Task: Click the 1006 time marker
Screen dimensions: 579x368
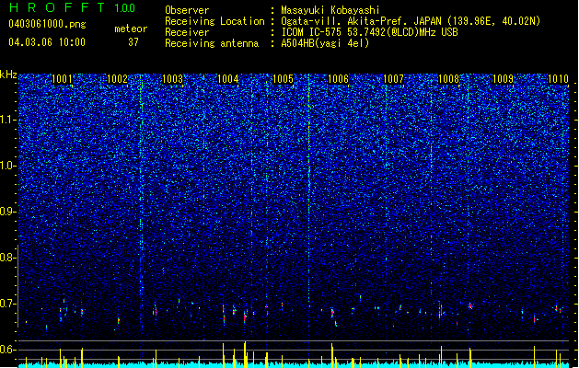Action: (338, 79)
